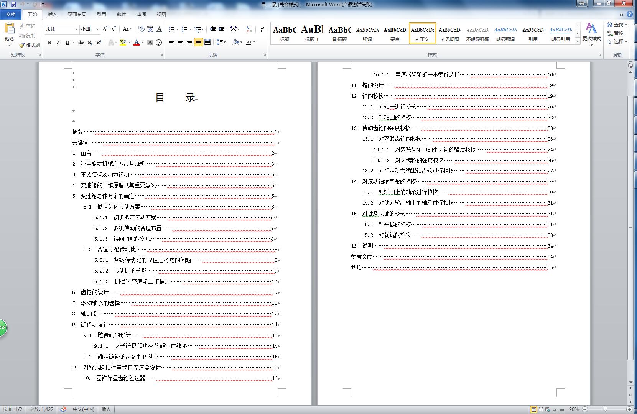The height and width of the screenshot is (414, 637).
Task: Align text right
Action: click(189, 42)
